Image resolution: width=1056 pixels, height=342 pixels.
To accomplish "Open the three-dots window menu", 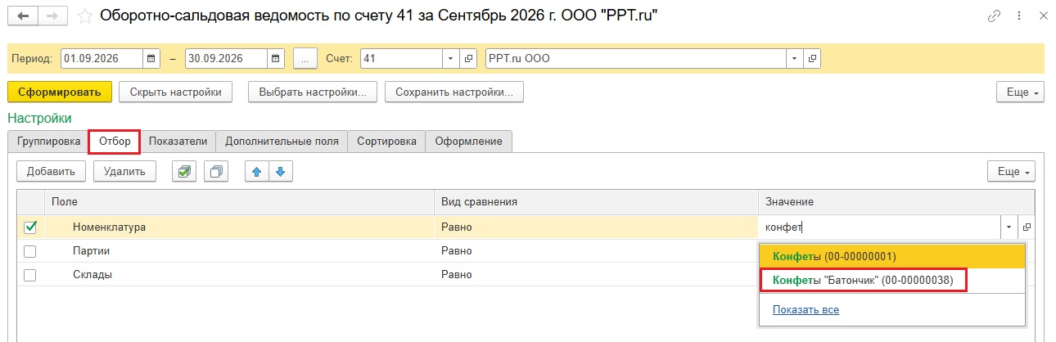I will (x=1018, y=16).
